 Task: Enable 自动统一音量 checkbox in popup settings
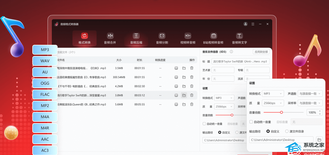point(251,122)
